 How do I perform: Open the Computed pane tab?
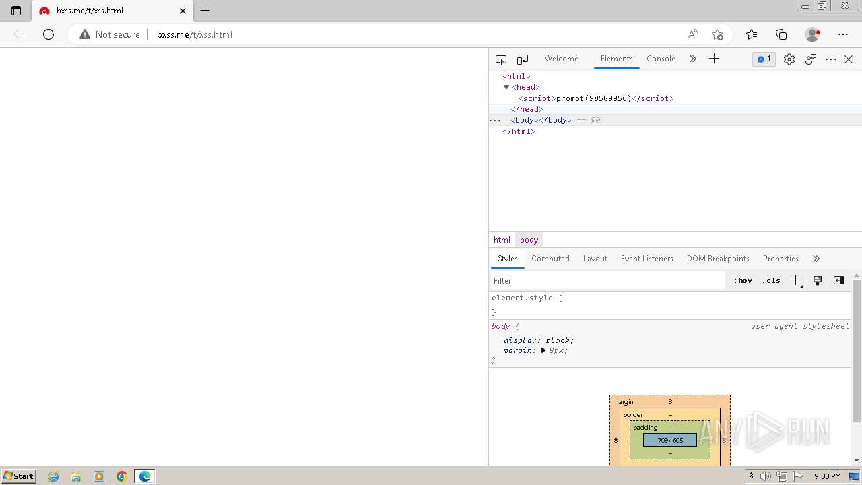[x=550, y=259]
